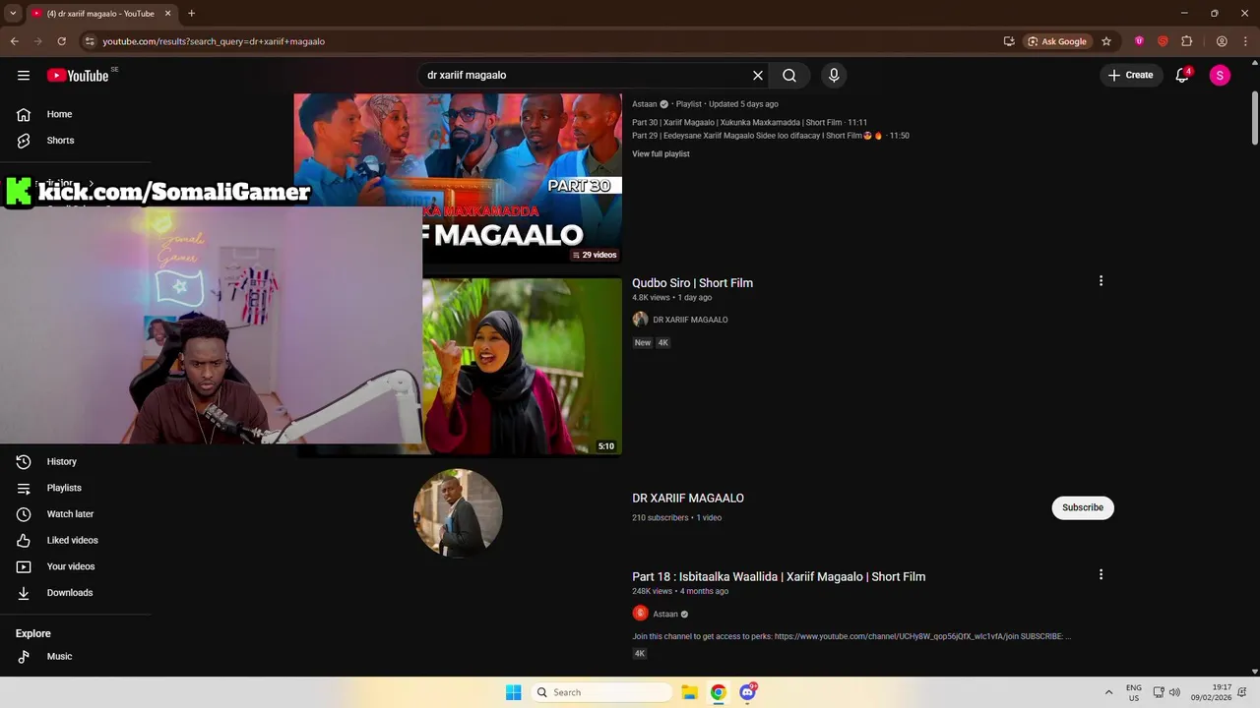
Task: Open a new browser tab
Action: pos(191,13)
